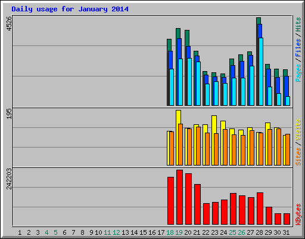The height and width of the screenshot is (239, 305).
Task: Click the red KBytes bar for day 30
Action: [278, 219]
